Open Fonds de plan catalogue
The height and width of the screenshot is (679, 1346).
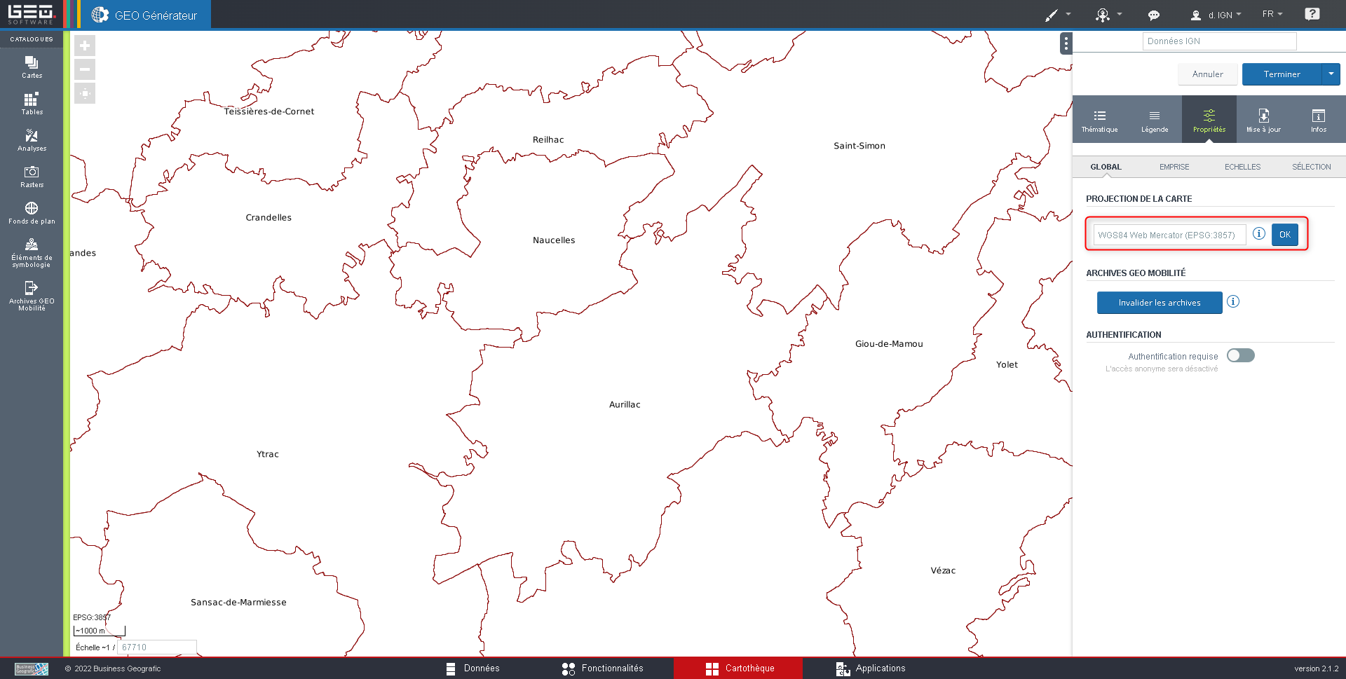coord(32,212)
